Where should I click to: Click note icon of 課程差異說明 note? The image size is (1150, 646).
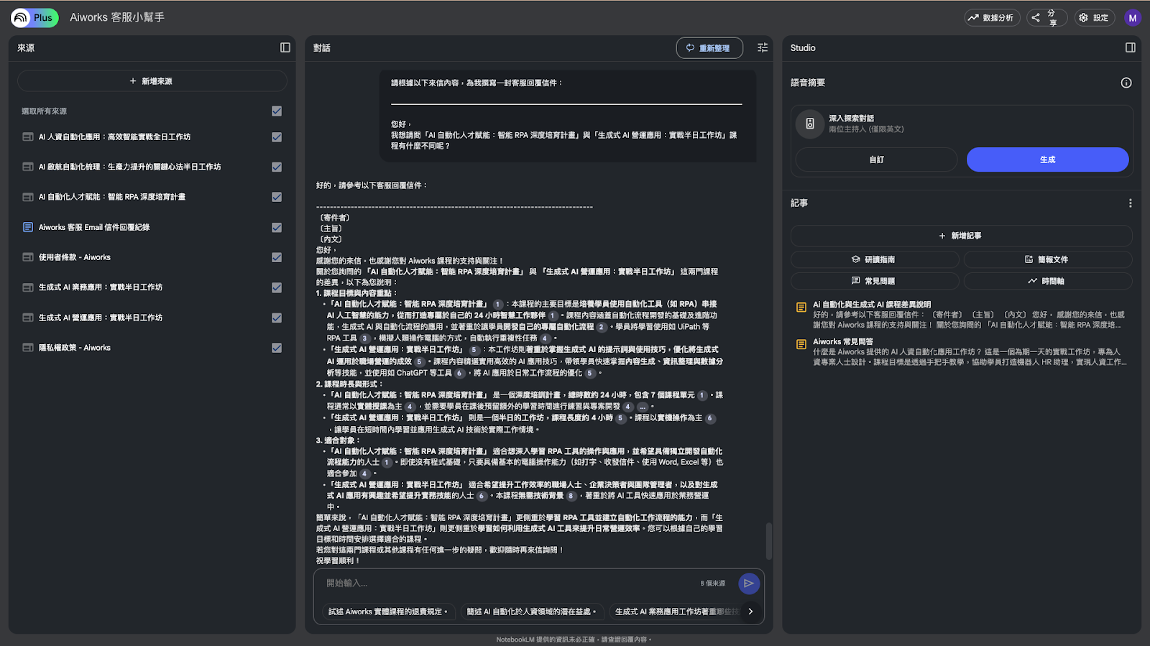tap(801, 307)
